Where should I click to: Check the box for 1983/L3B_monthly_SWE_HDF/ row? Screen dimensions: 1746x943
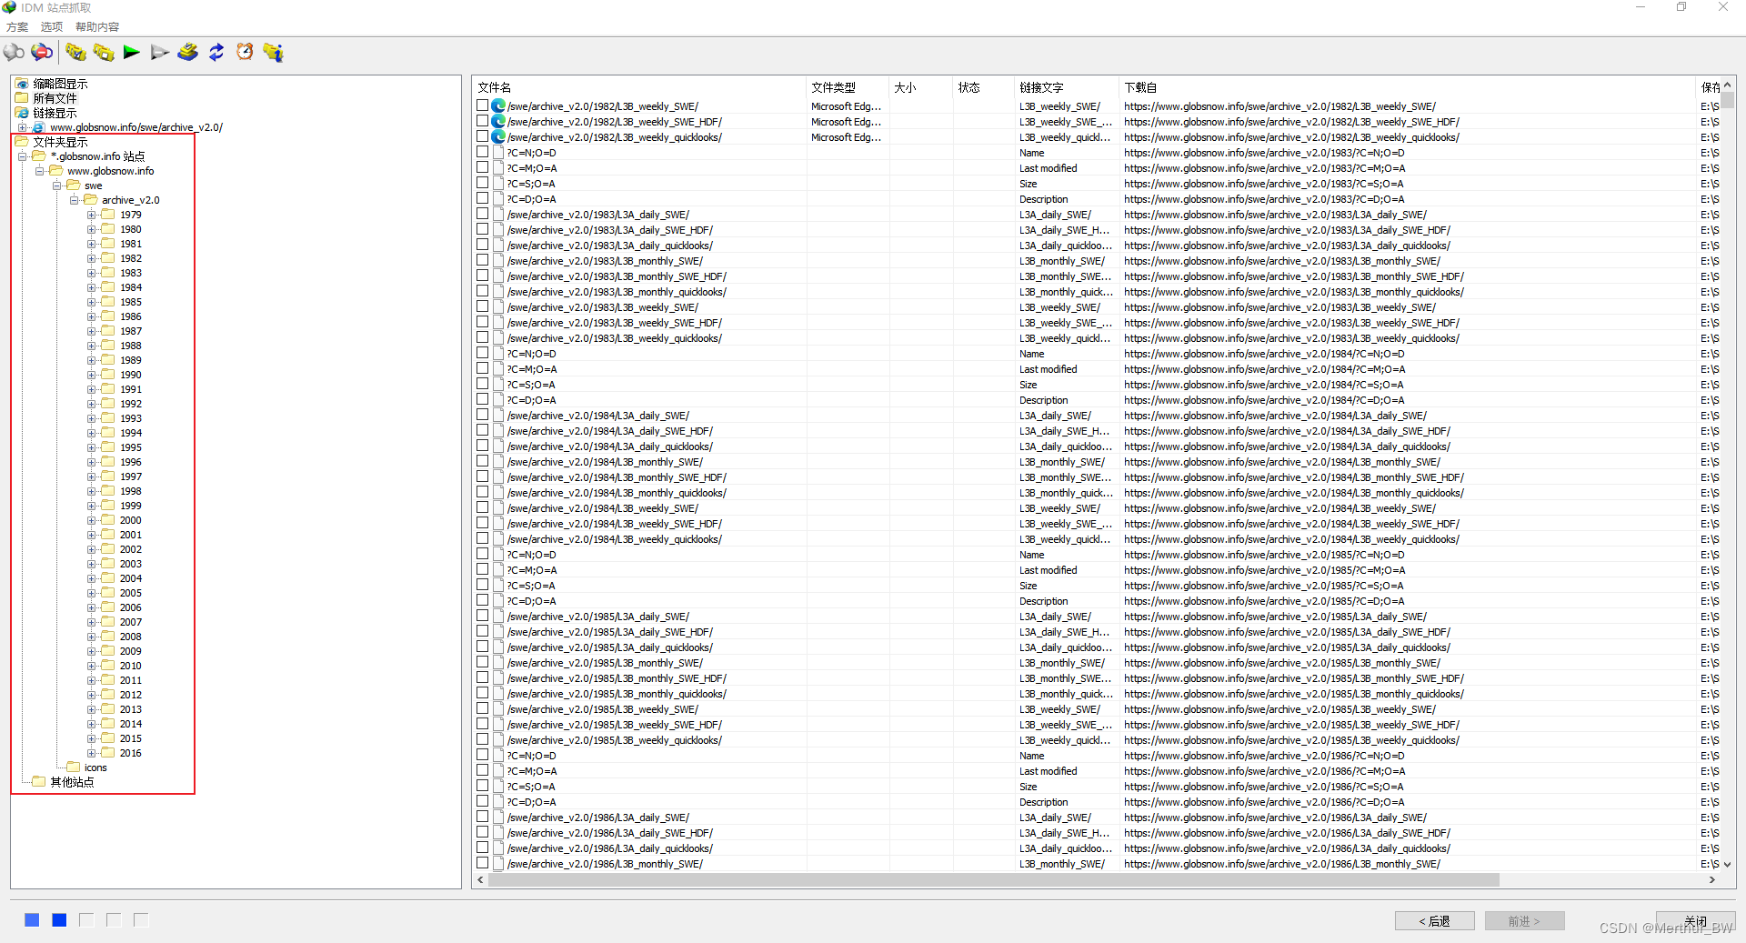pos(483,276)
